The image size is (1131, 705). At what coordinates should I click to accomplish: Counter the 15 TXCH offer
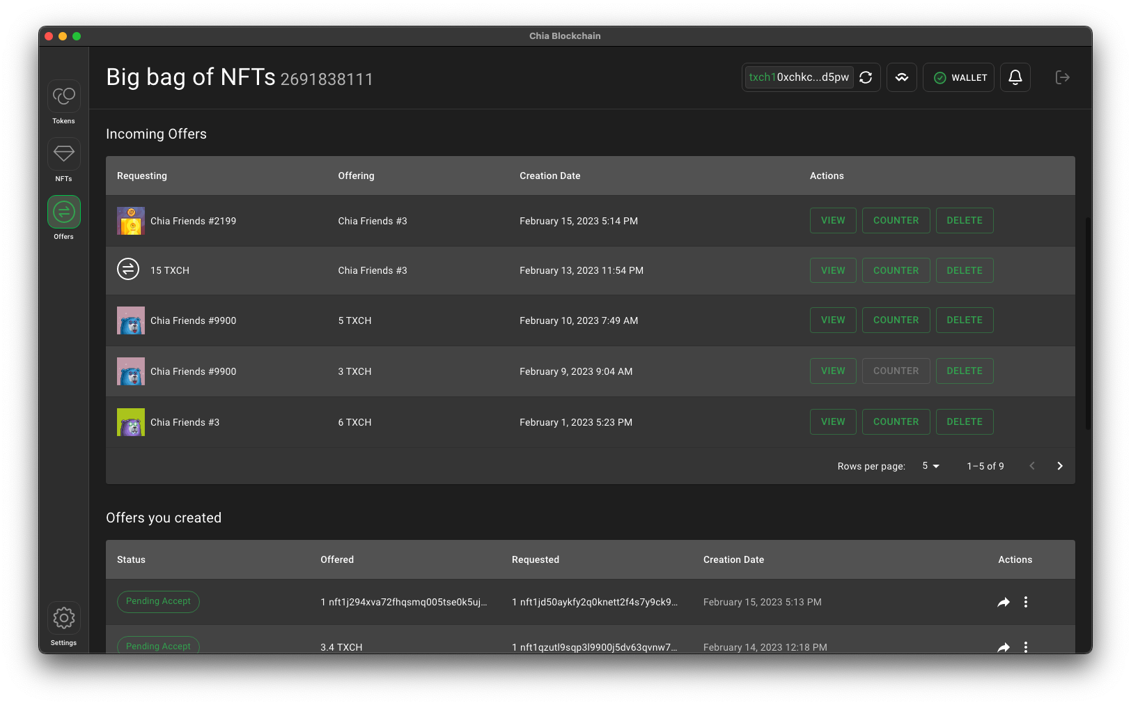tap(896, 270)
